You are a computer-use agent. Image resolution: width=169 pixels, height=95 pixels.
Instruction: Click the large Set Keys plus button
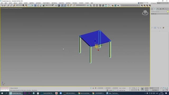click(x=142, y=89)
